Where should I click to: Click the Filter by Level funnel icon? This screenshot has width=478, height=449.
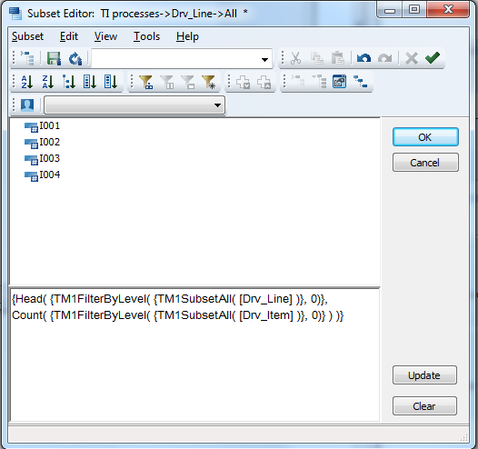146,82
